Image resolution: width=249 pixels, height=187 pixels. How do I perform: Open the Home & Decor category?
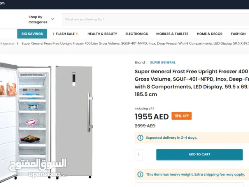tap(210, 34)
